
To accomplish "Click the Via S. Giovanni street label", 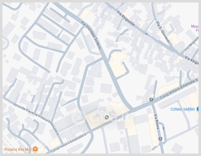I will click(x=163, y=32).
